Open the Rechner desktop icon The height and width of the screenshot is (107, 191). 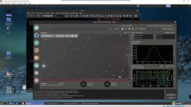(9, 13)
